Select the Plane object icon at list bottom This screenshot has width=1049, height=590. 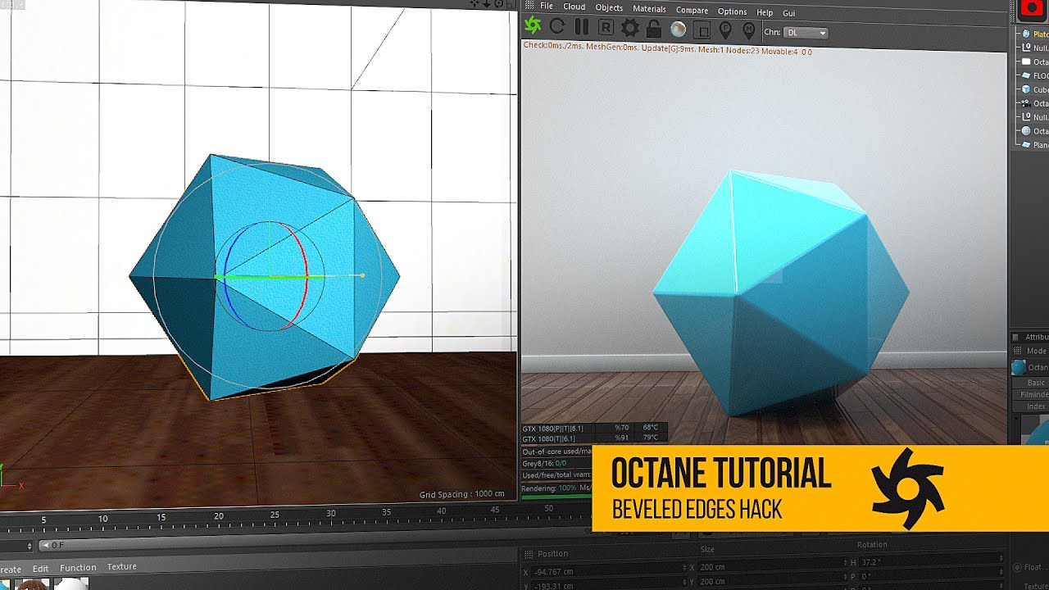[x=1024, y=145]
